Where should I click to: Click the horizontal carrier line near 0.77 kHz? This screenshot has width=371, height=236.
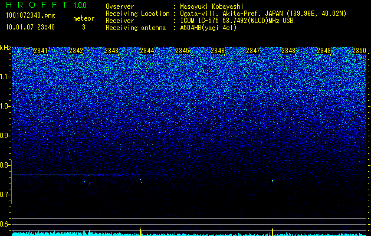tap(67, 175)
